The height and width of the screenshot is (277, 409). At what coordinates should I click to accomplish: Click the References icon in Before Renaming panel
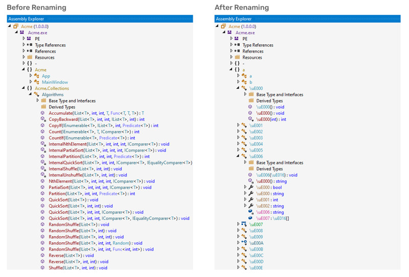(30, 51)
